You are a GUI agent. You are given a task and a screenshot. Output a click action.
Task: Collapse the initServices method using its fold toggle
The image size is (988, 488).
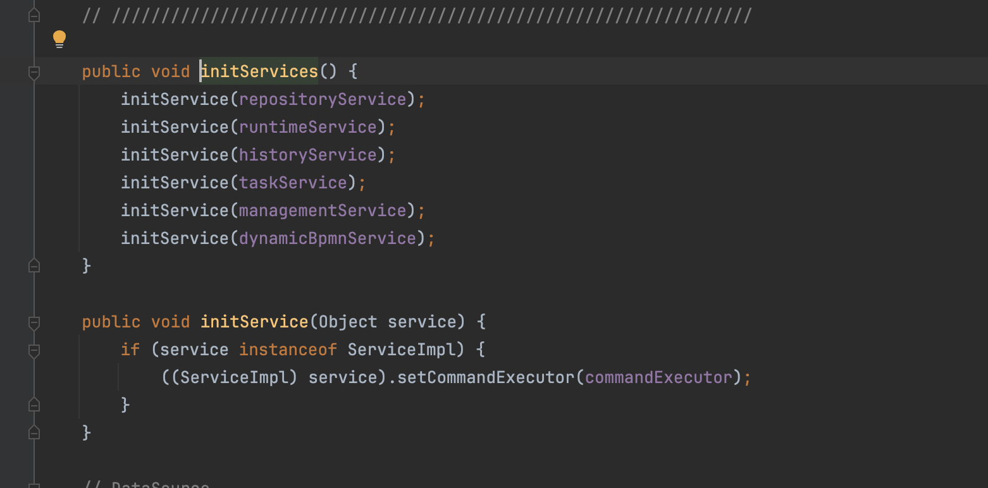click(34, 72)
